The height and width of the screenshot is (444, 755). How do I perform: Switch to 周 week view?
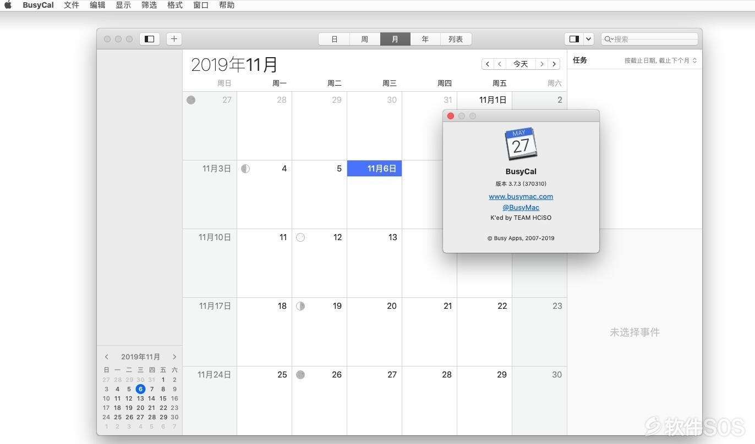coord(364,39)
